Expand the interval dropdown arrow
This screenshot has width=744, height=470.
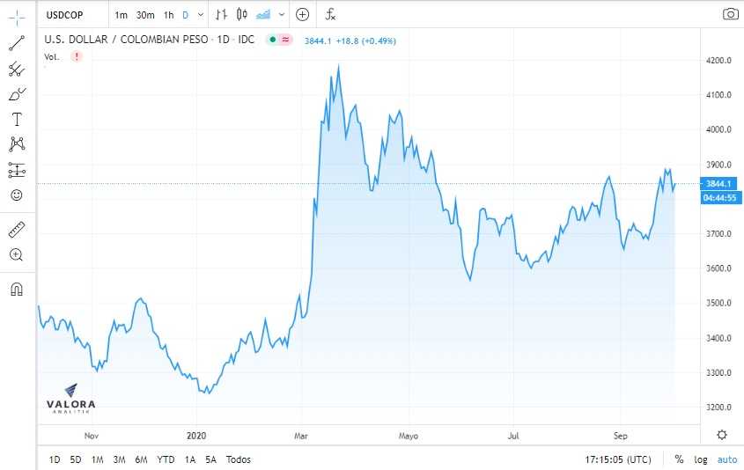(201, 15)
